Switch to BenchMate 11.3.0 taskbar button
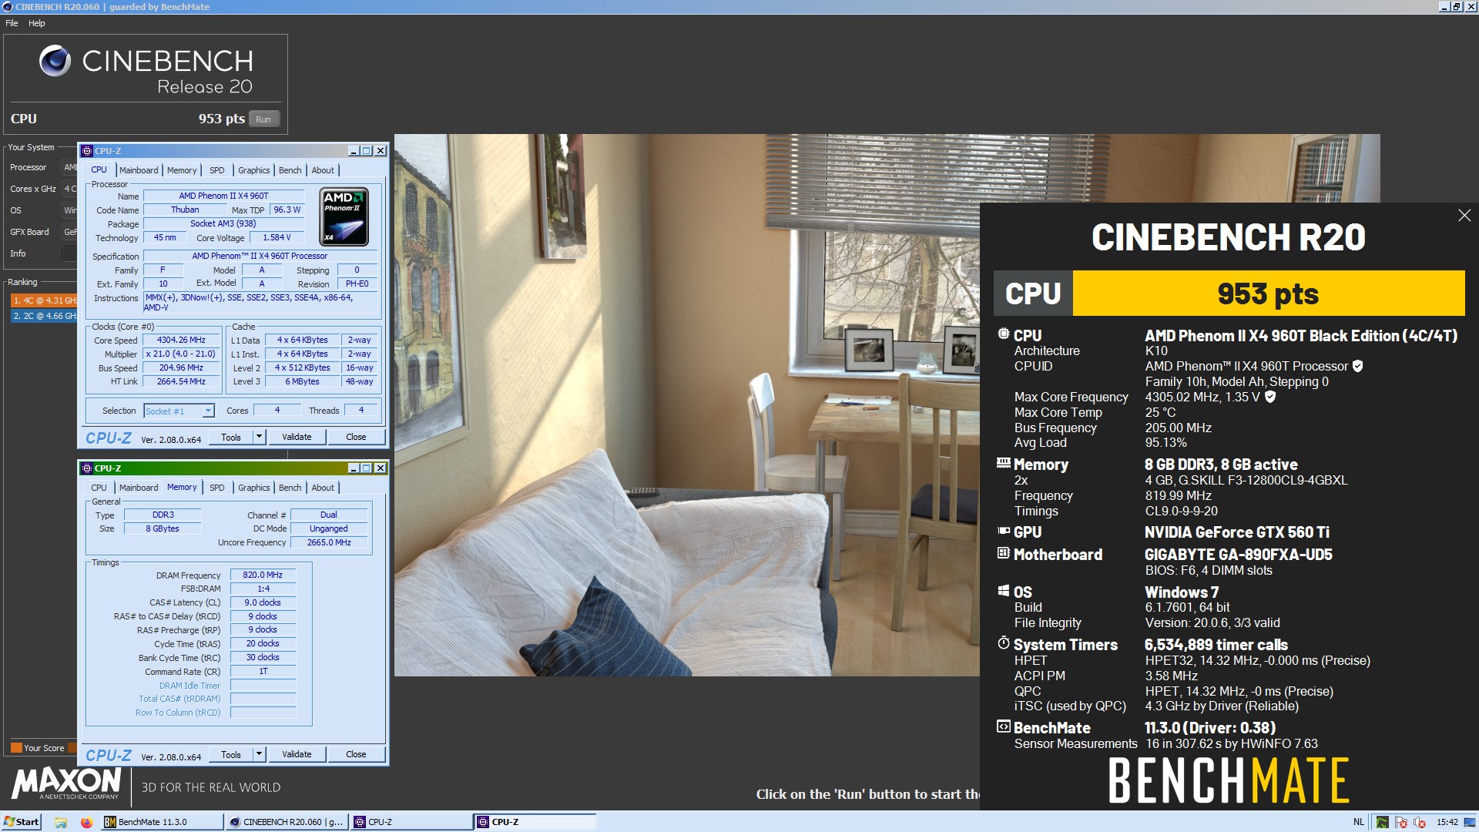This screenshot has width=1479, height=832. click(x=161, y=822)
